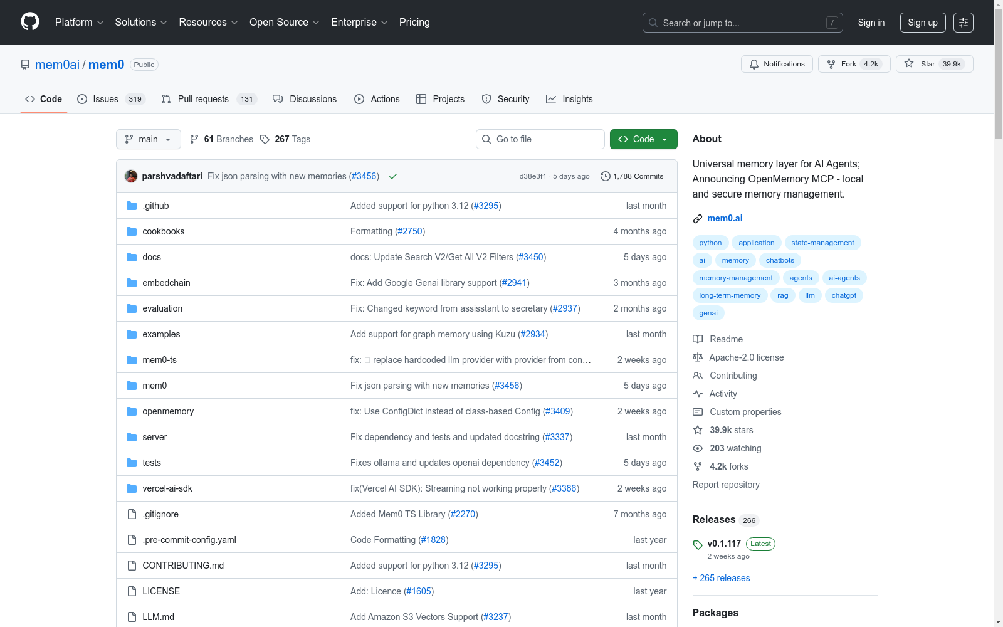The width and height of the screenshot is (1003, 627).
Task: Click the .github folder icon
Action: click(x=132, y=206)
